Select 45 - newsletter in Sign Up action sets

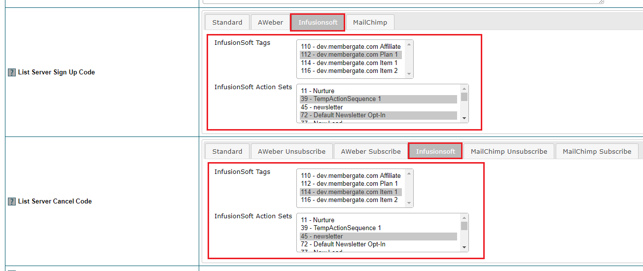(x=378, y=107)
